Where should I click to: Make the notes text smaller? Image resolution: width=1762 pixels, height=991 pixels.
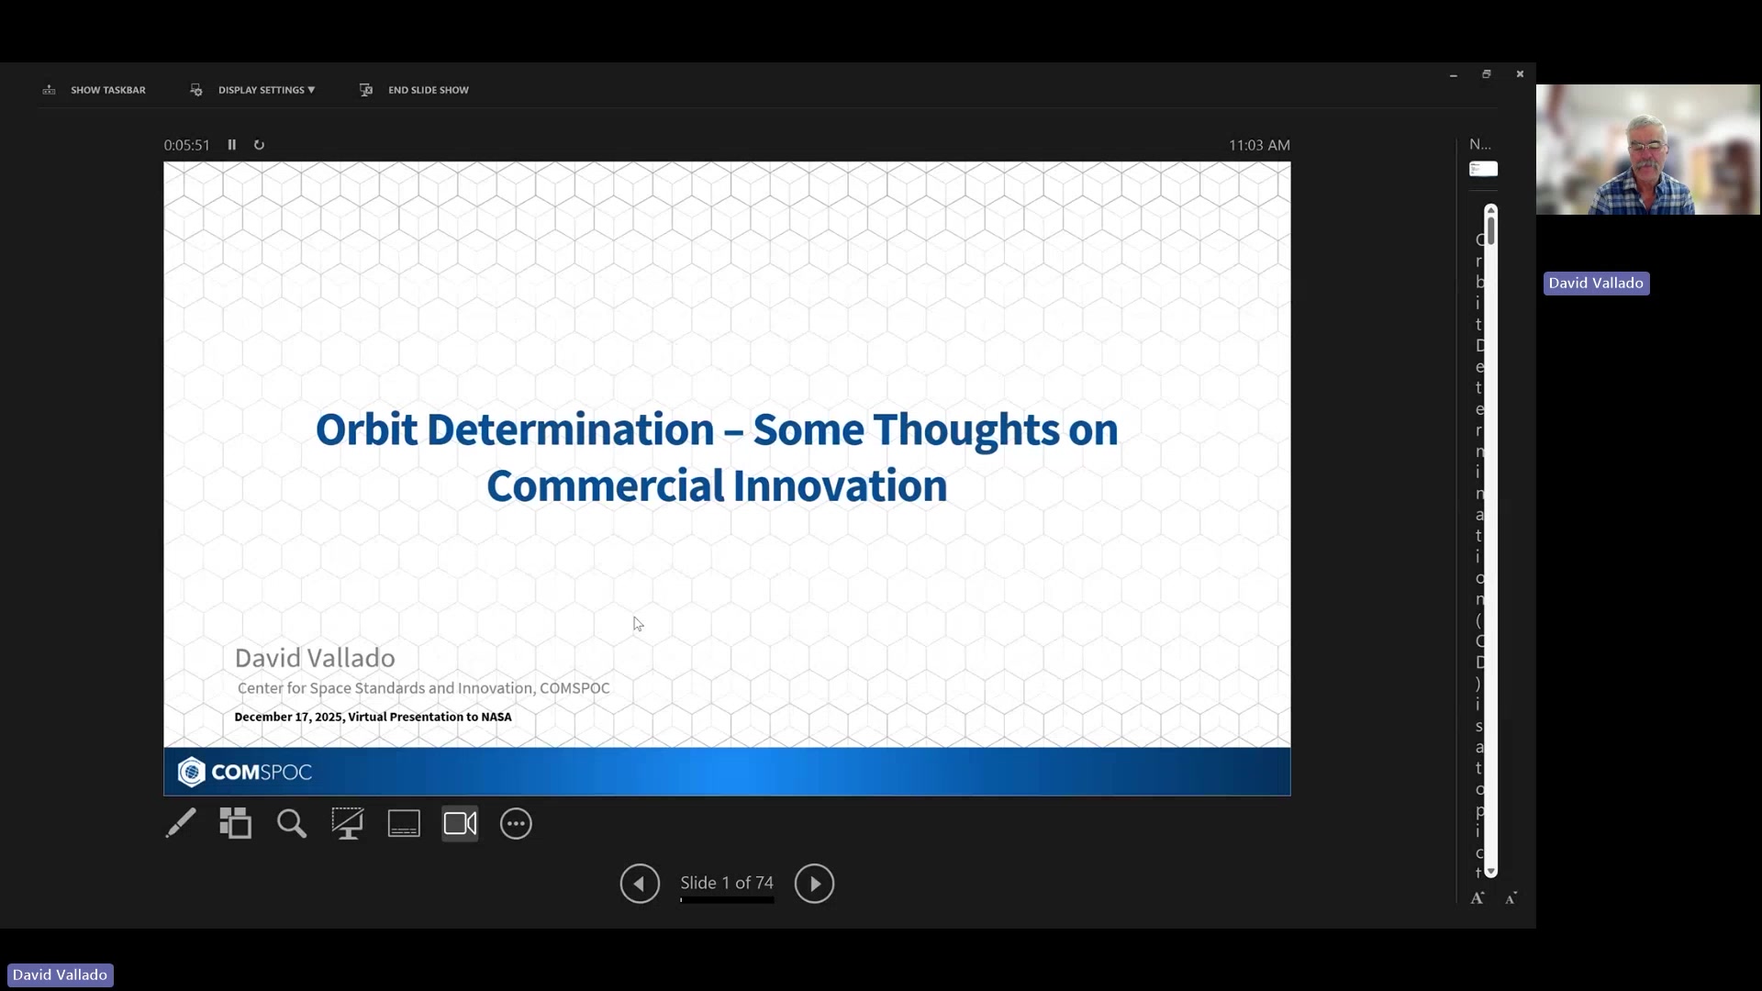[1511, 898]
